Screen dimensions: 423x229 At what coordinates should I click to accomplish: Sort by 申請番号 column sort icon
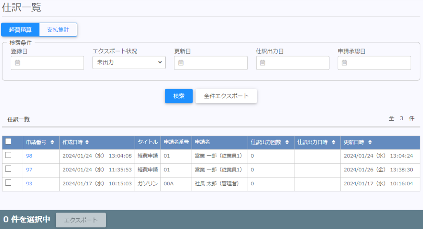point(52,143)
